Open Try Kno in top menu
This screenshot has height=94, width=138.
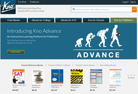[x=22, y=2]
